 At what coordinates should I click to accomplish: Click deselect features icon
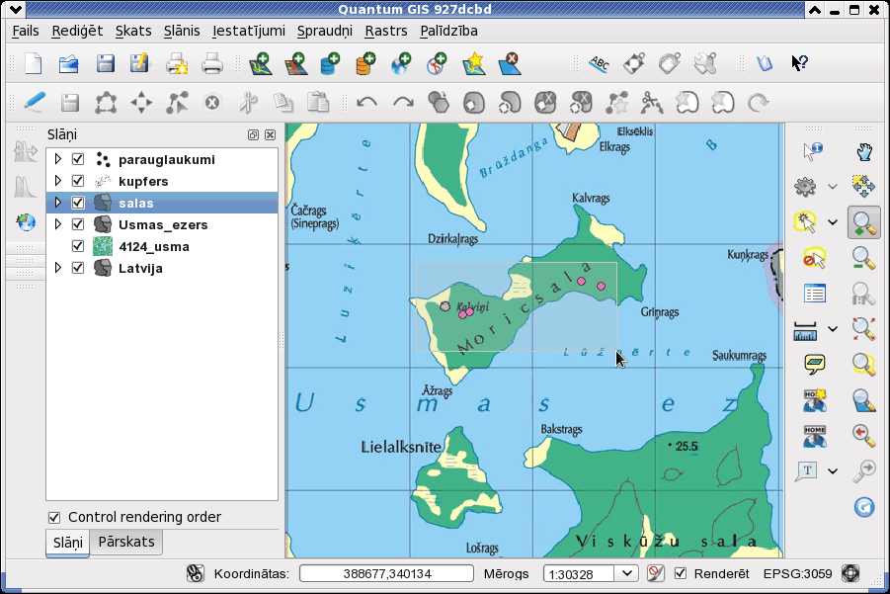coord(814,258)
